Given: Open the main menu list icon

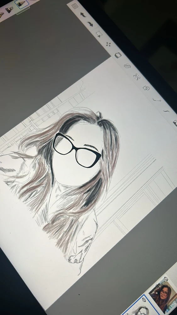Looking at the screenshot, I should (75, 6).
